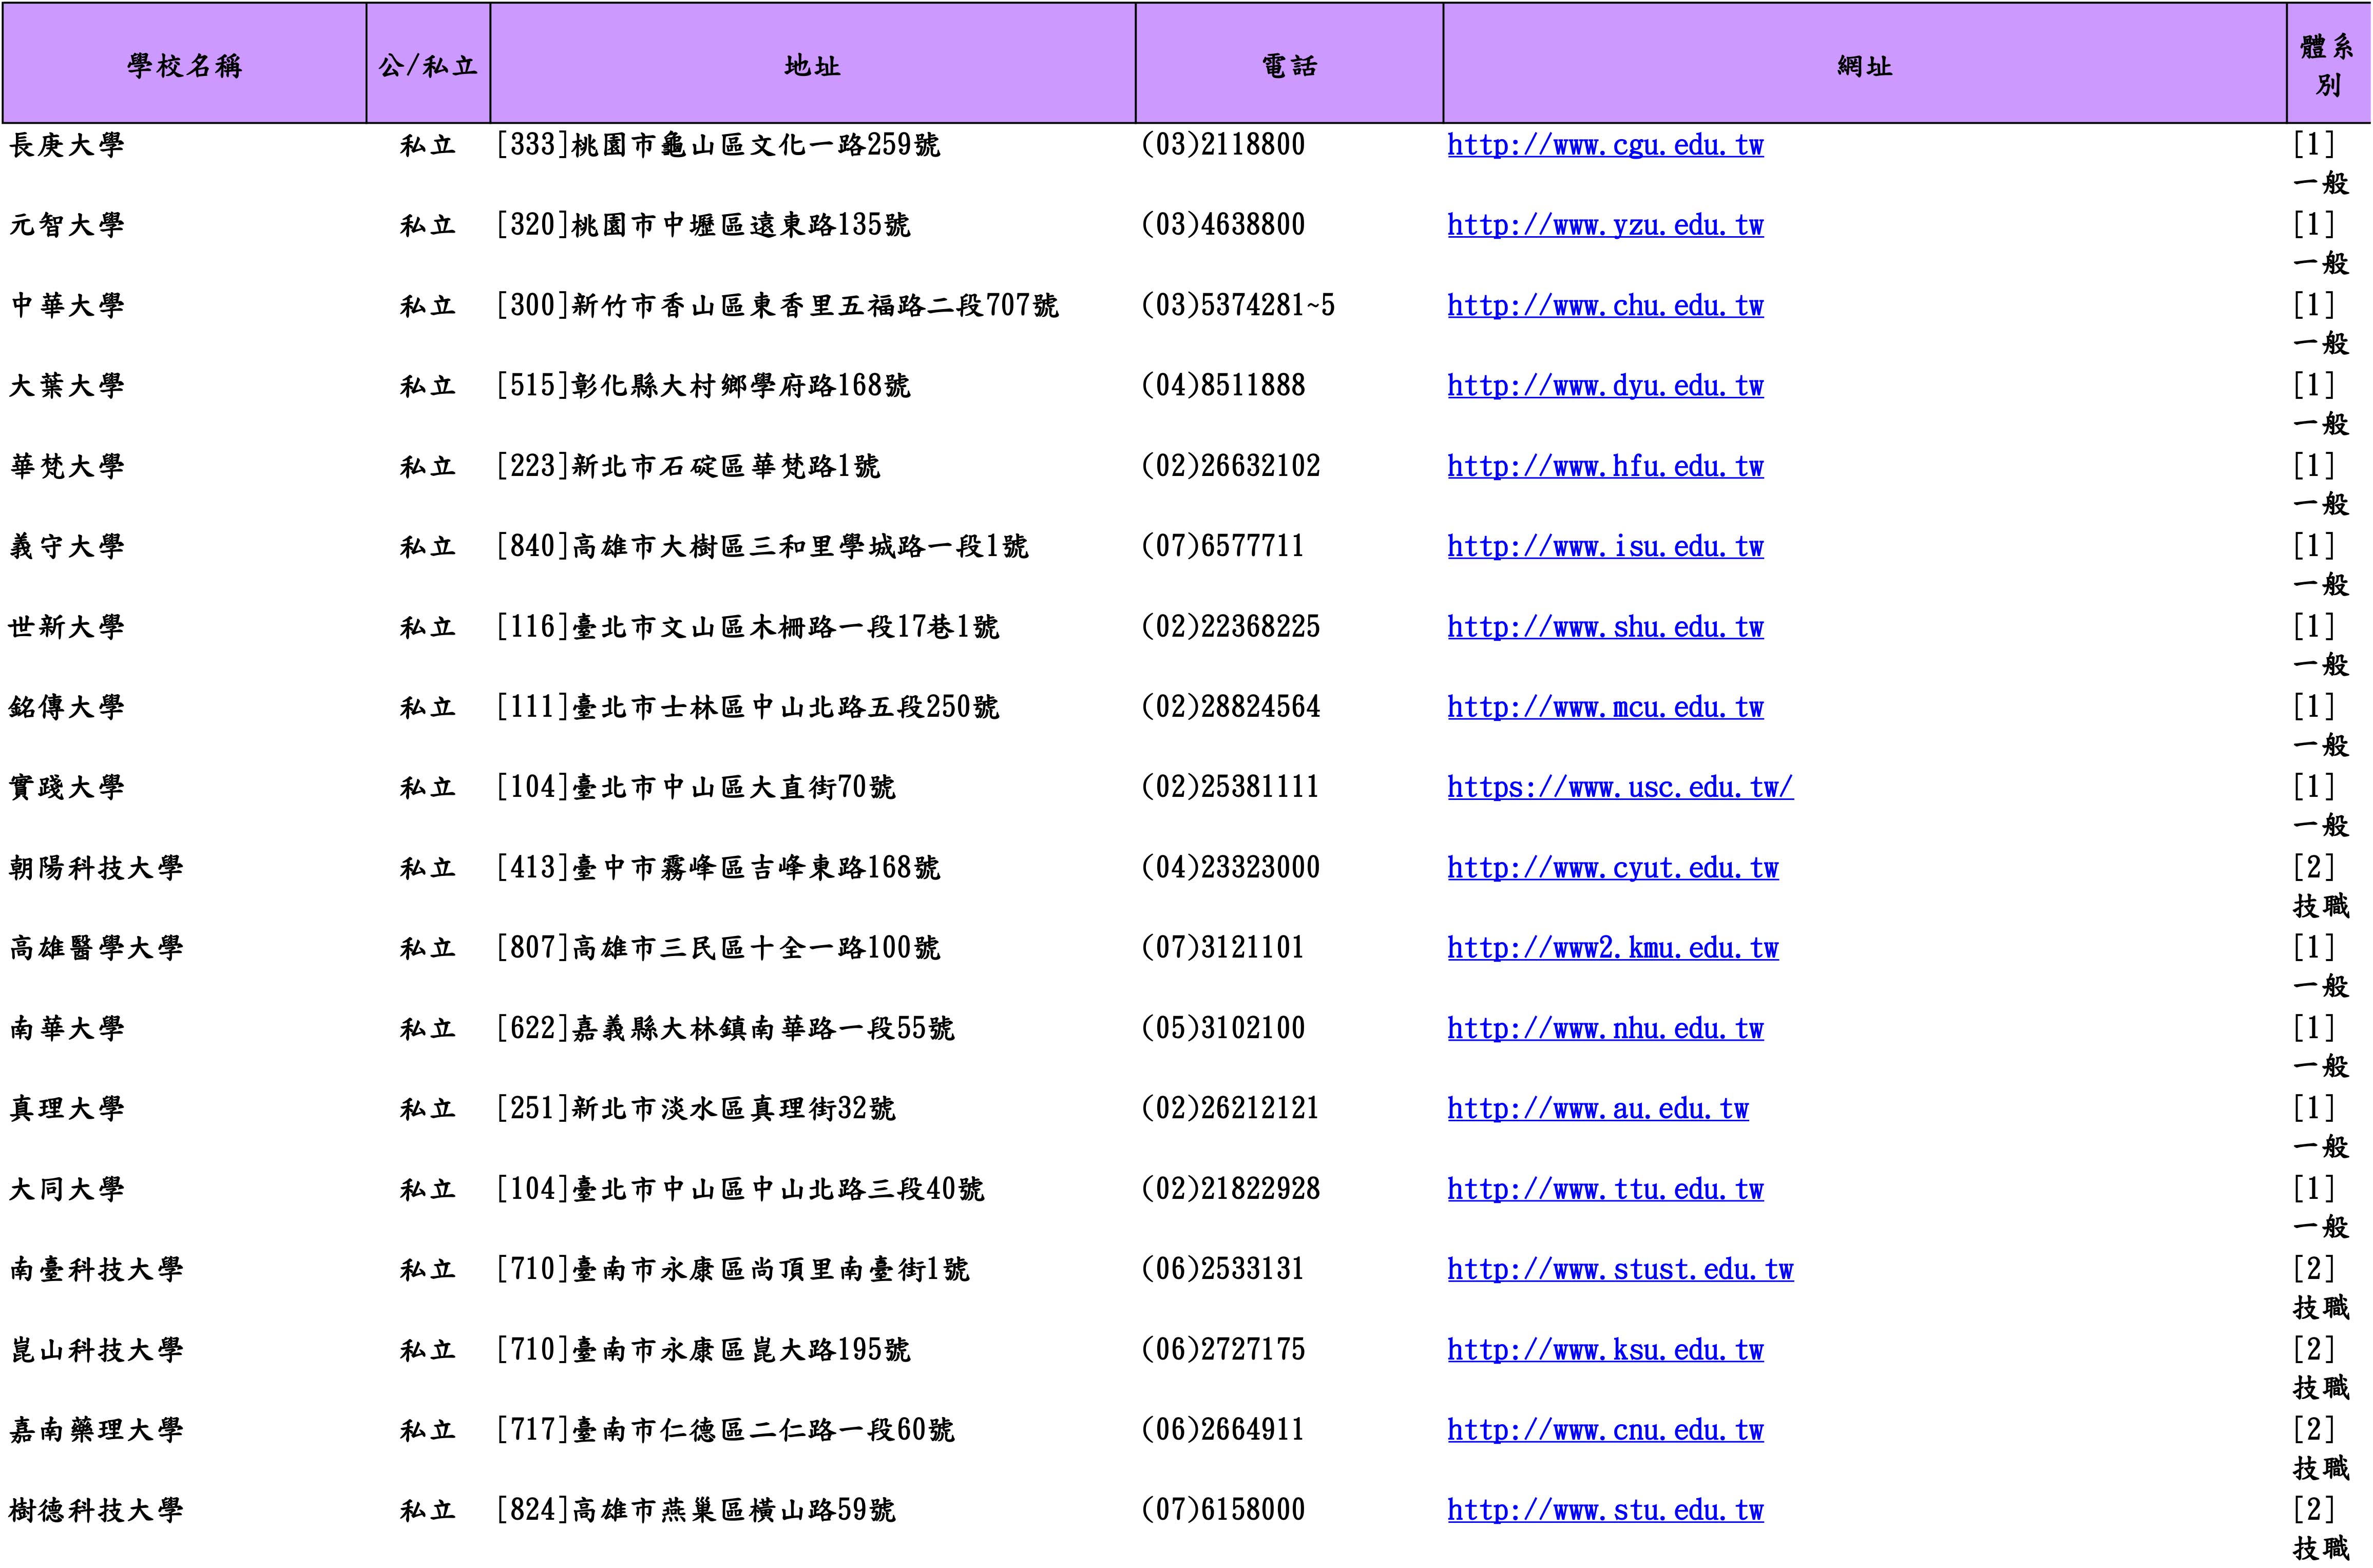Open the www.au.edu.tw hyperlink
This screenshot has width=2373, height=1568.
1597,1109
